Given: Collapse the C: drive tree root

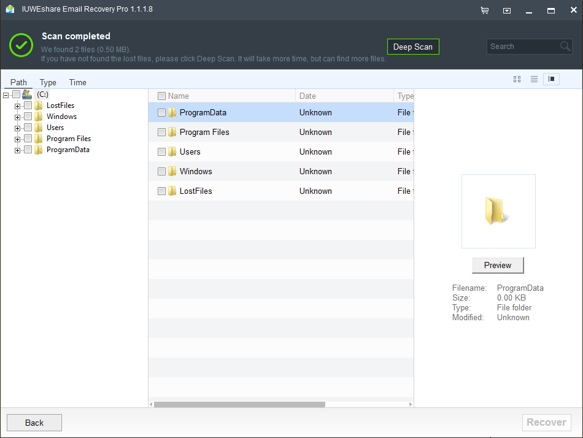Looking at the screenshot, I should click(x=7, y=95).
